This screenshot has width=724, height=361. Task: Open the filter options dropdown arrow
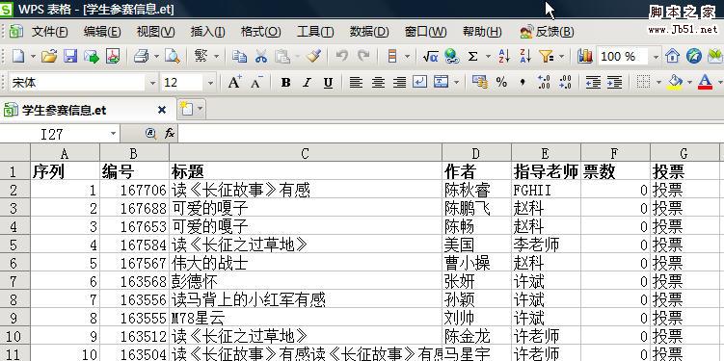[x=561, y=57]
